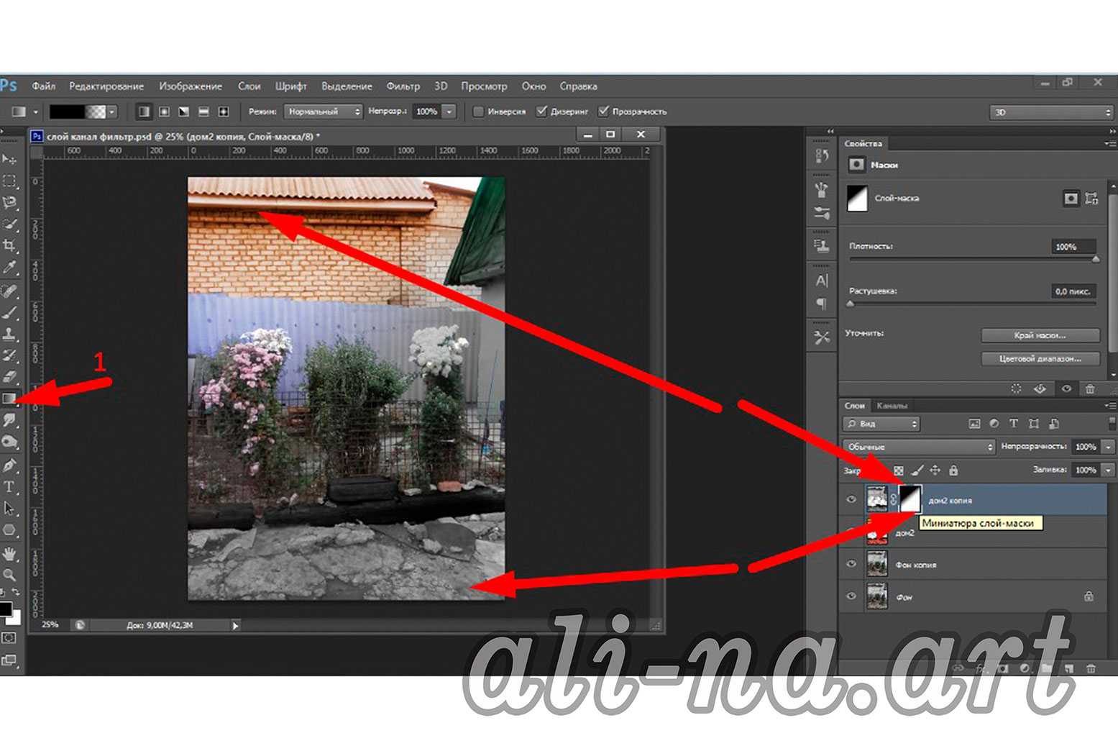Image resolution: width=1118 pixels, height=746 pixels.
Task: Click the Цветовой диапазон button
Action: (x=1040, y=358)
